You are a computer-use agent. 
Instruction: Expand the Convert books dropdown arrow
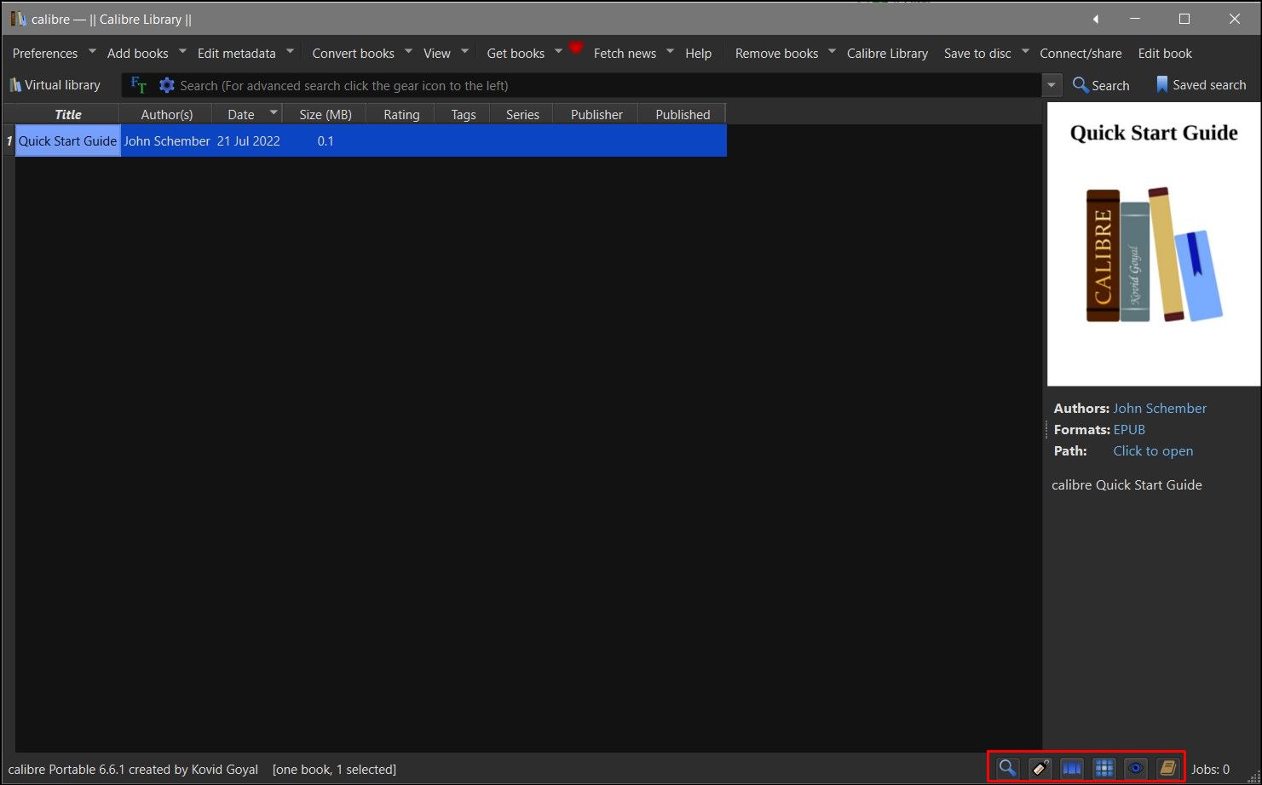click(408, 51)
